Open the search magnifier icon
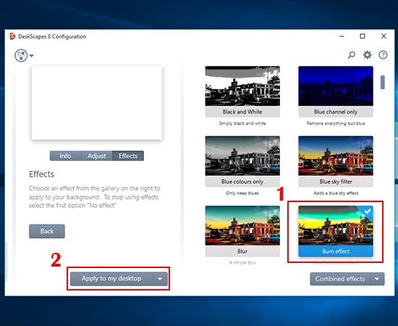 351,55
